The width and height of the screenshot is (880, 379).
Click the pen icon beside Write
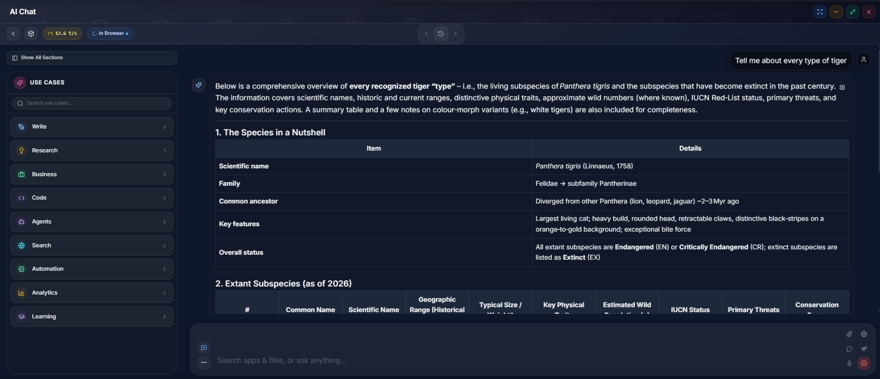pos(22,127)
